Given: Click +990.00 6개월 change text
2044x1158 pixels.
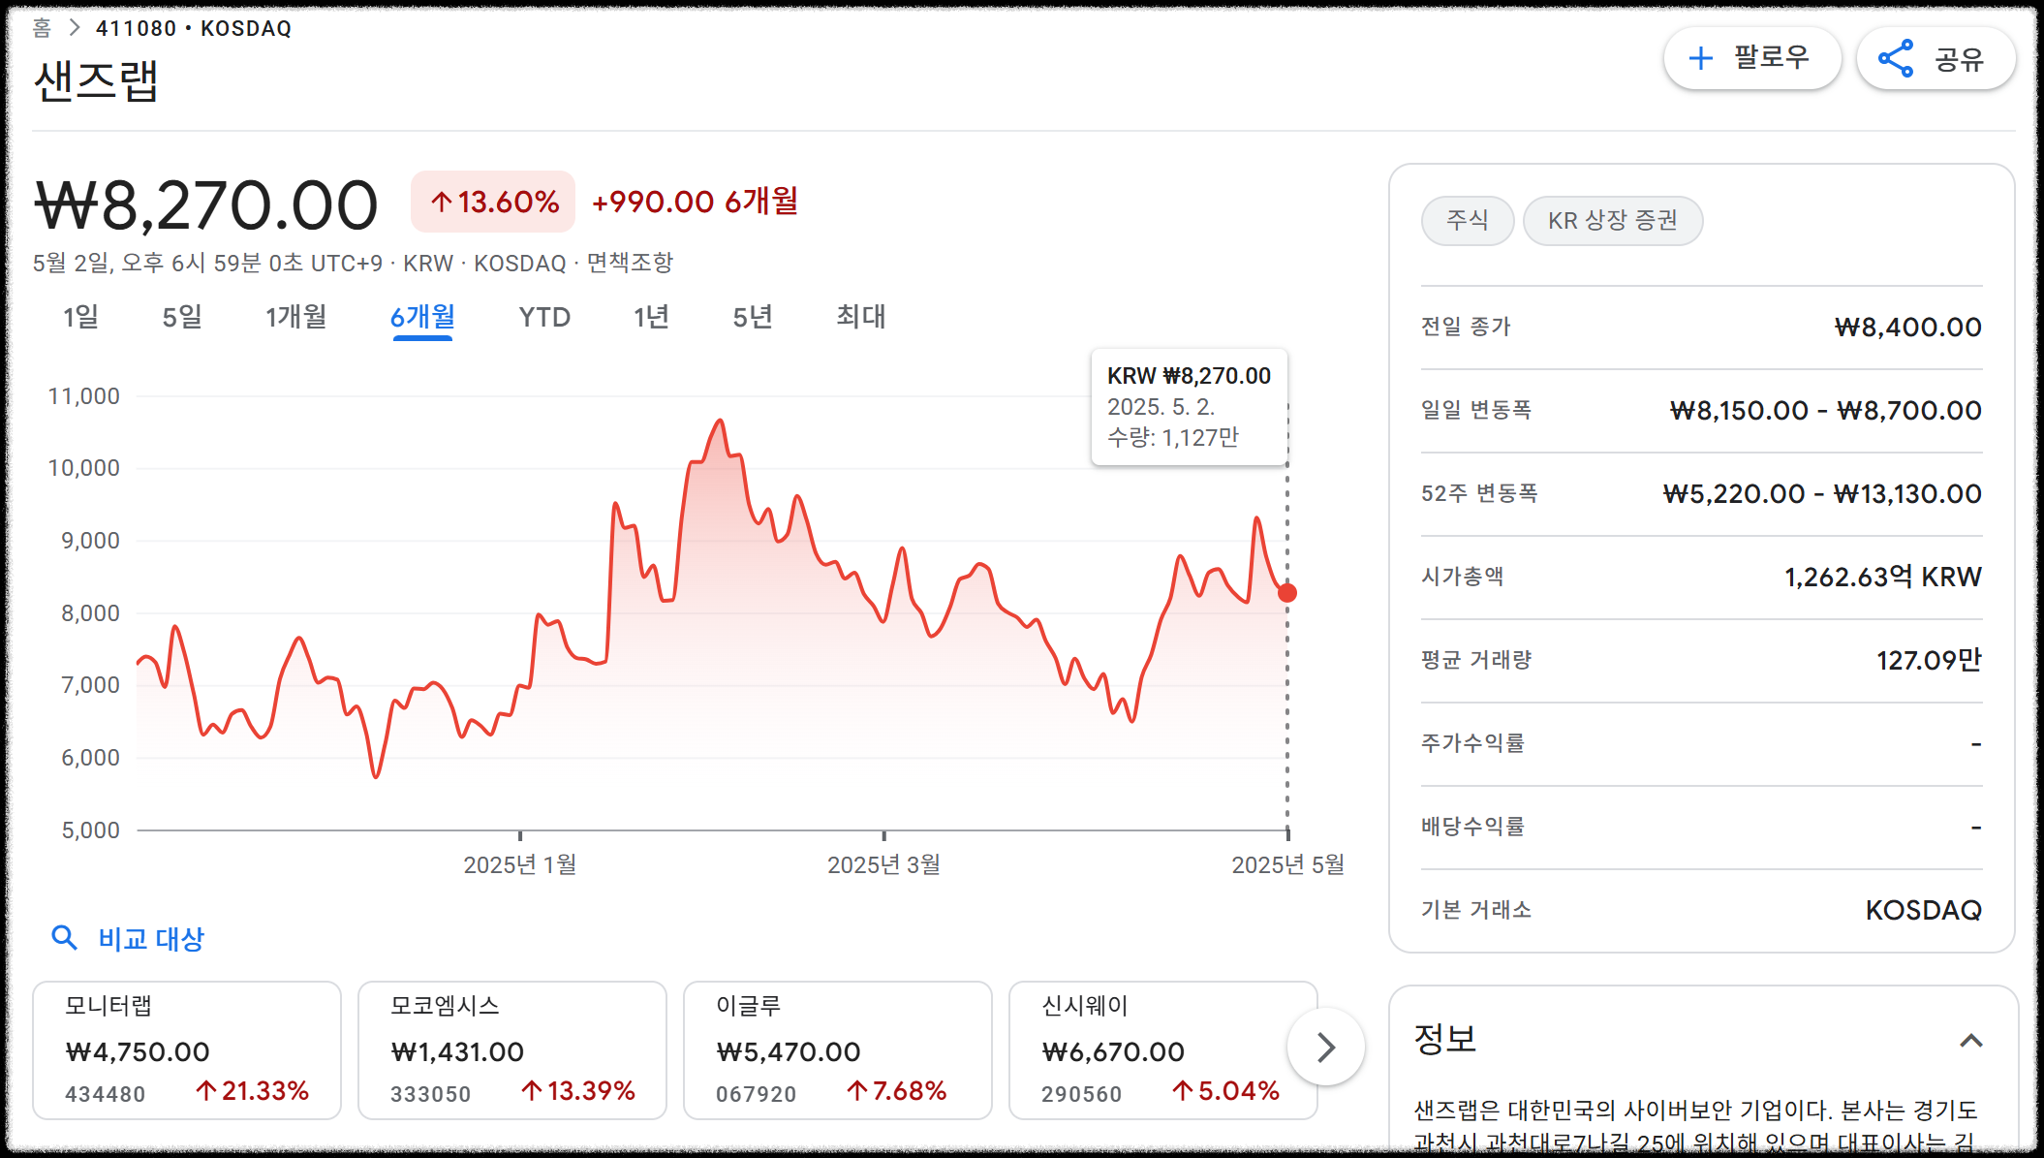Looking at the screenshot, I should (695, 202).
